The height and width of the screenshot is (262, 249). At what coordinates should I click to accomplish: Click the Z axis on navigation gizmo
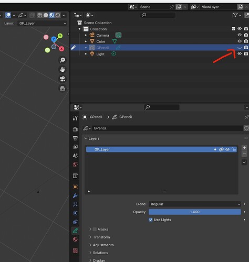54,39
